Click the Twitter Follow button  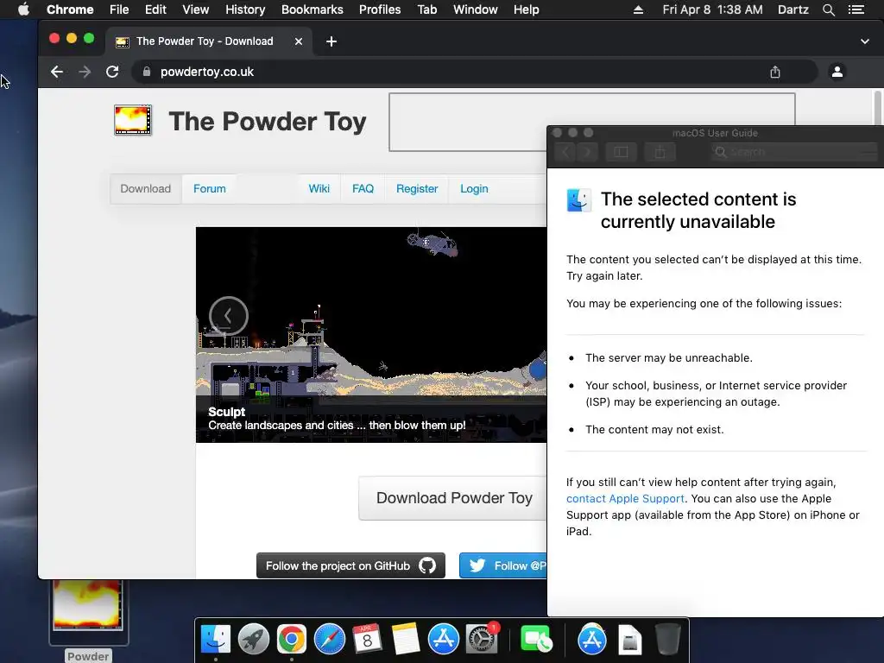click(503, 565)
